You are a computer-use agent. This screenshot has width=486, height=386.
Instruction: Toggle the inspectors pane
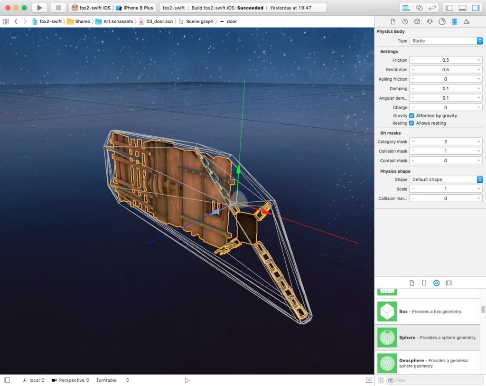pyautogui.click(x=476, y=8)
